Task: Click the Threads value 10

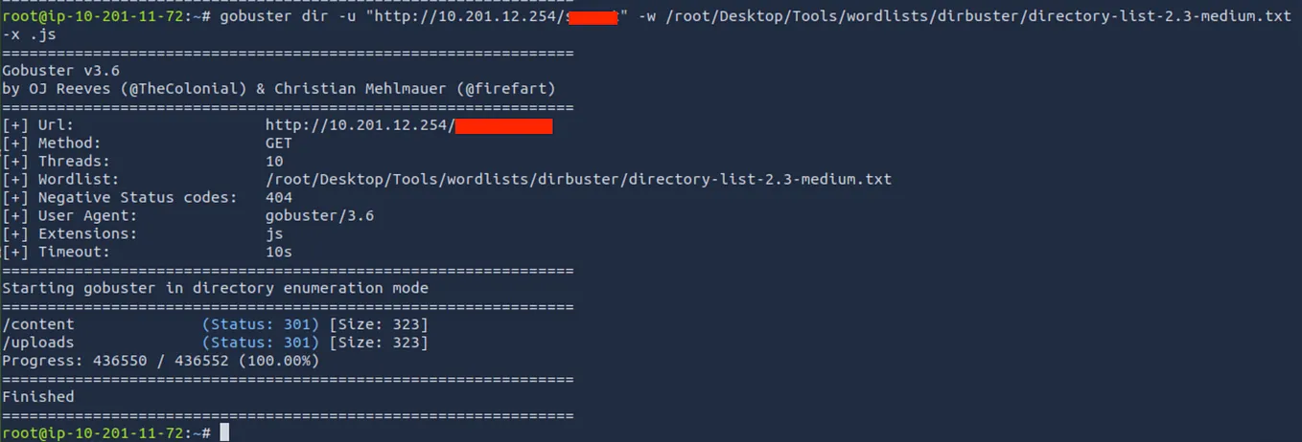Action: coord(274,162)
